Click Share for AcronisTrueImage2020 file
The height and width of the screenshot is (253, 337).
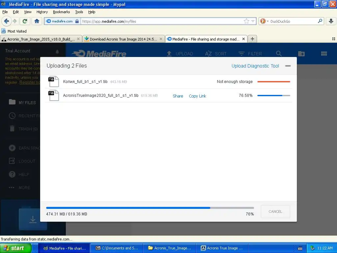178,96
